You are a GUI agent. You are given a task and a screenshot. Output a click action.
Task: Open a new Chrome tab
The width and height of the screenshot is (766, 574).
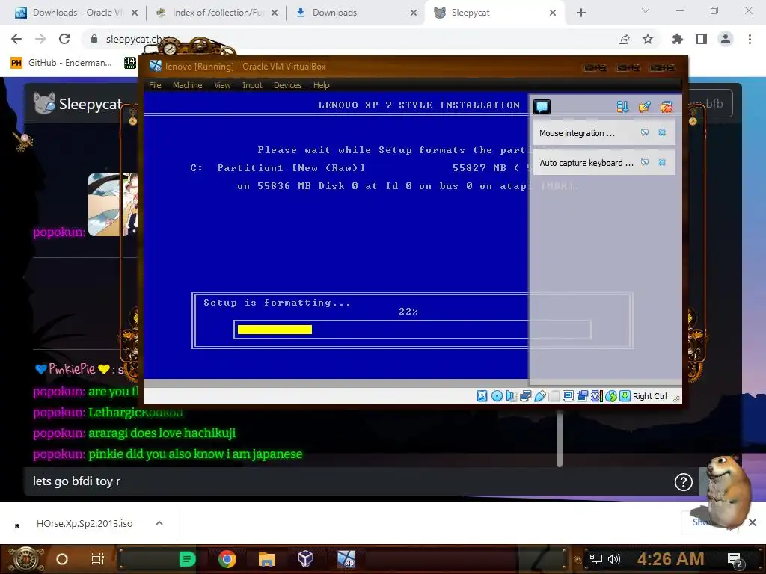(x=580, y=13)
